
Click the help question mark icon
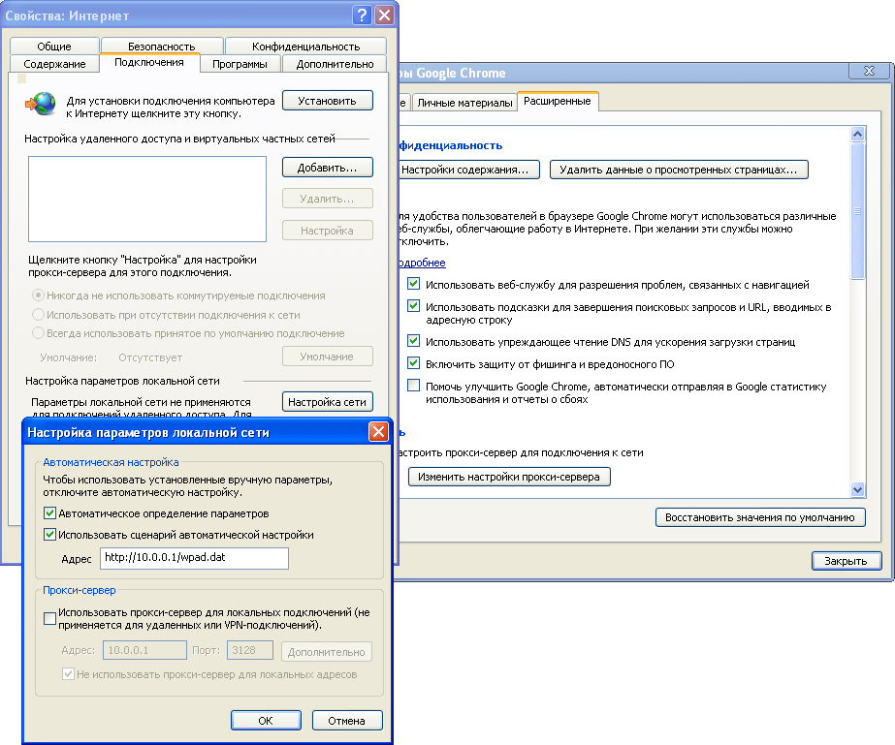point(362,16)
